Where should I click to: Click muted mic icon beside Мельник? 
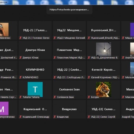tap(123, 77)
